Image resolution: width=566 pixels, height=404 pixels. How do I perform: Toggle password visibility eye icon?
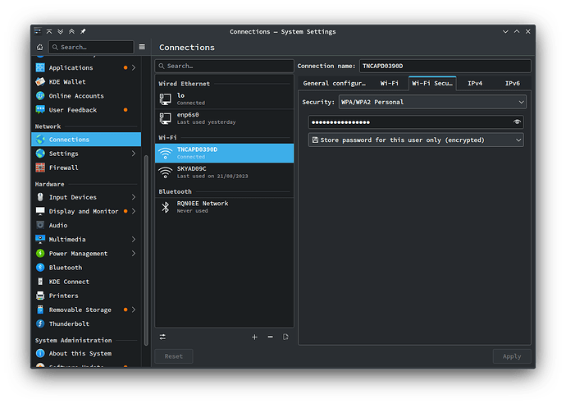click(x=517, y=122)
